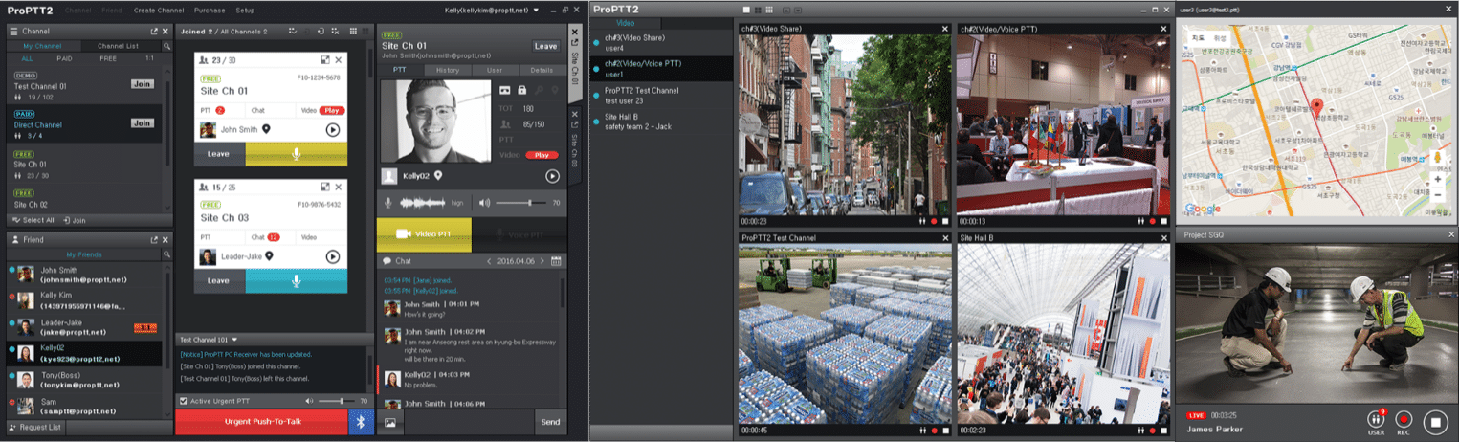1459x442 pixels.
Task: Filter channels by 1:1
Action: (148, 58)
